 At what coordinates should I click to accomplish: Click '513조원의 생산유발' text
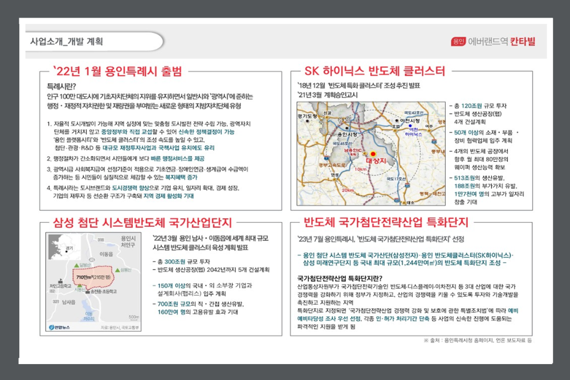tap(479, 178)
